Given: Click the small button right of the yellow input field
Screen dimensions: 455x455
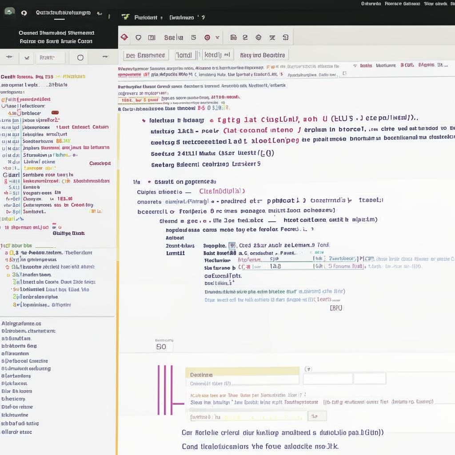Looking at the screenshot, I should [x=317, y=416].
